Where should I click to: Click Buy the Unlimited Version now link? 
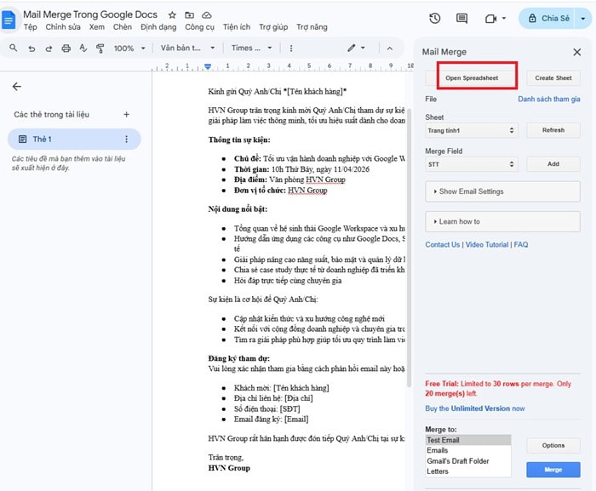tap(475, 408)
